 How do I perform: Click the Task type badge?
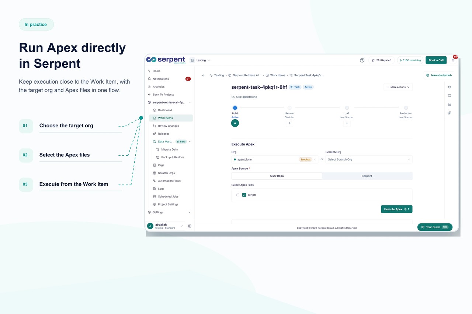tap(295, 87)
